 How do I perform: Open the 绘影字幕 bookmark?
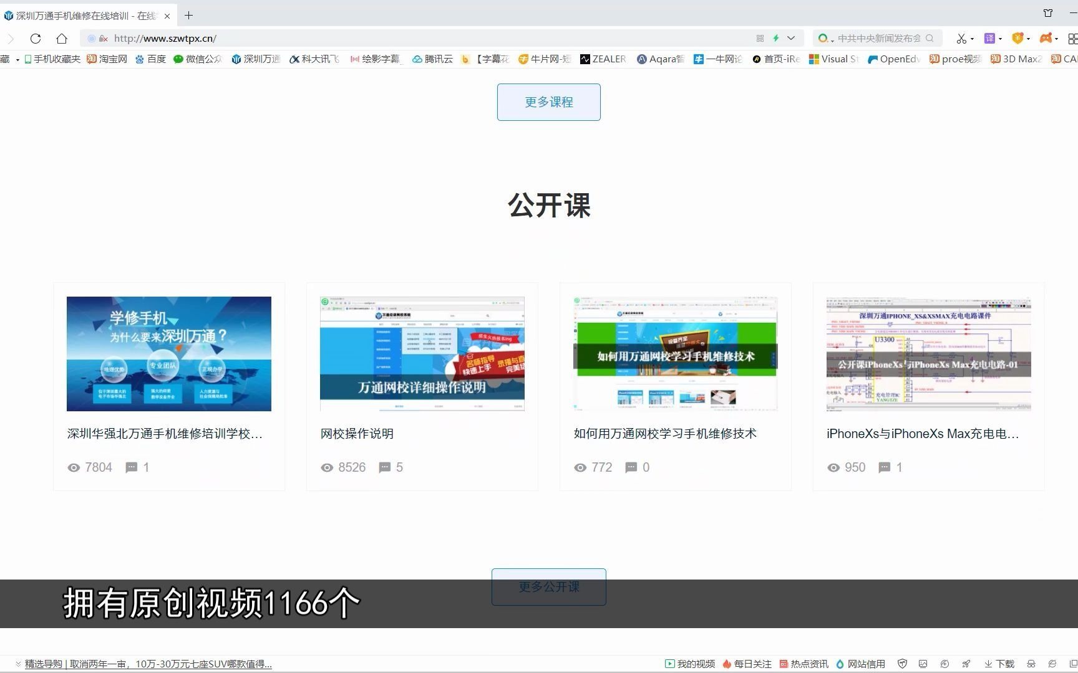click(x=376, y=59)
